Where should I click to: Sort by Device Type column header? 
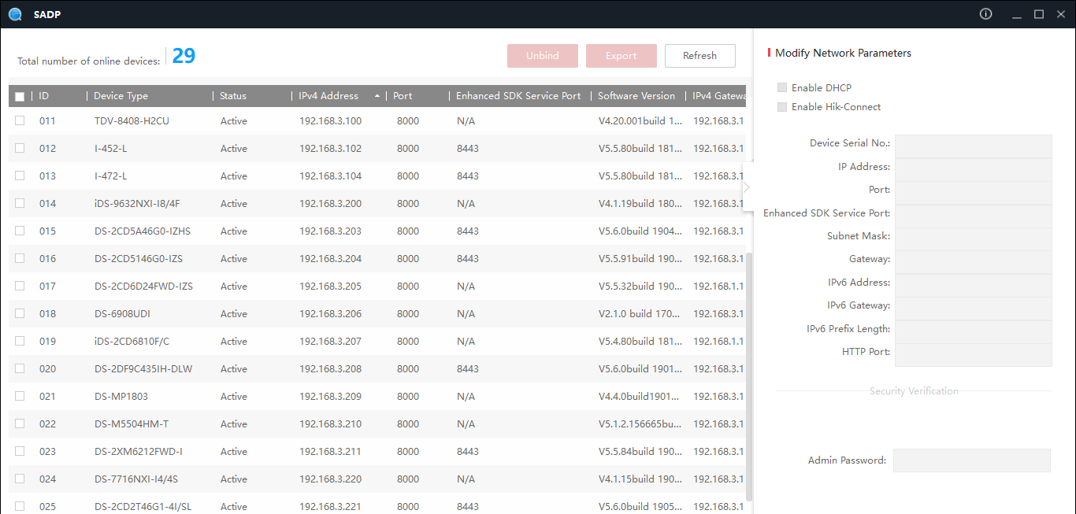pyautogui.click(x=121, y=96)
